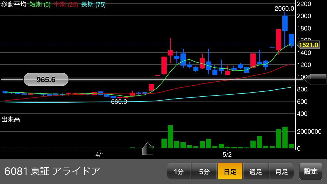Open the 設定 settings button
The height and width of the screenshot is (184, 327).
tap(311, 171)
